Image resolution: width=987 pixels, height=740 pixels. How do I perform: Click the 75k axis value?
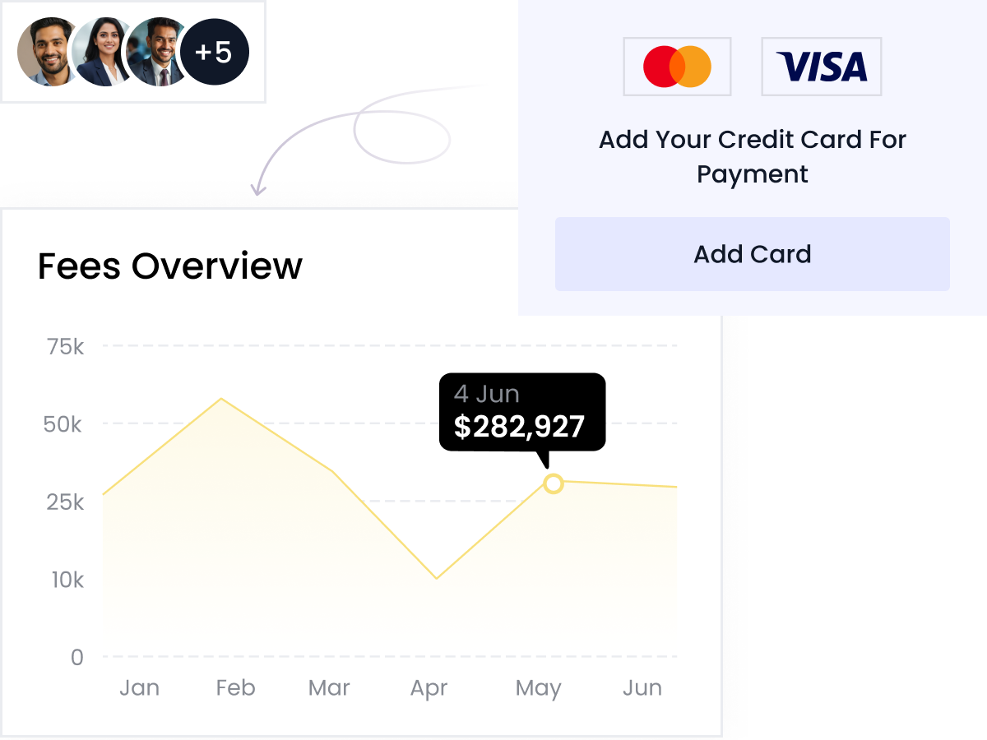click(66, 347)
